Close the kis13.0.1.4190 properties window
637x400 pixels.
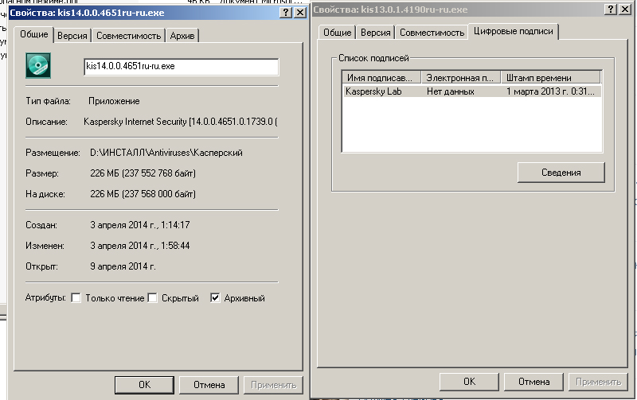point(625,10)
